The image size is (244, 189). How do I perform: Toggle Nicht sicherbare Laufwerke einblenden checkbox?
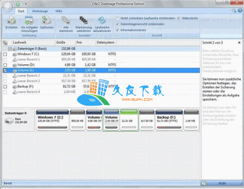[118, 18]
